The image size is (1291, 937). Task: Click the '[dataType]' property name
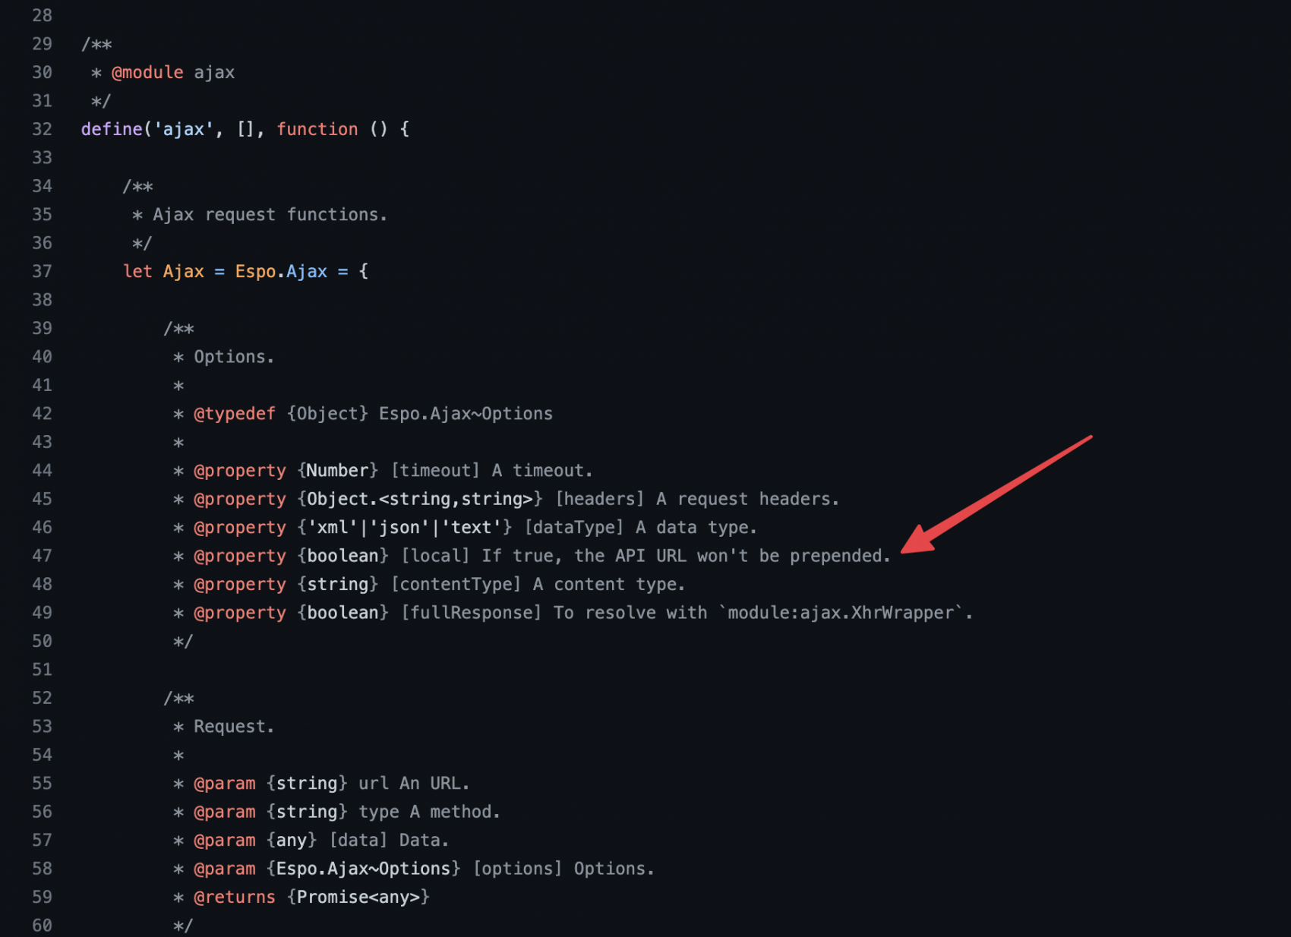coord(574,527)
